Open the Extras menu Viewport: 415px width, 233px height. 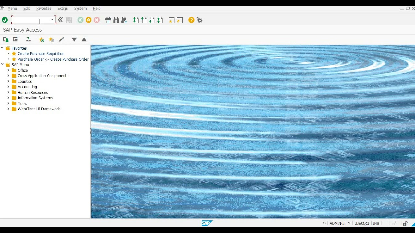(63, 8)
